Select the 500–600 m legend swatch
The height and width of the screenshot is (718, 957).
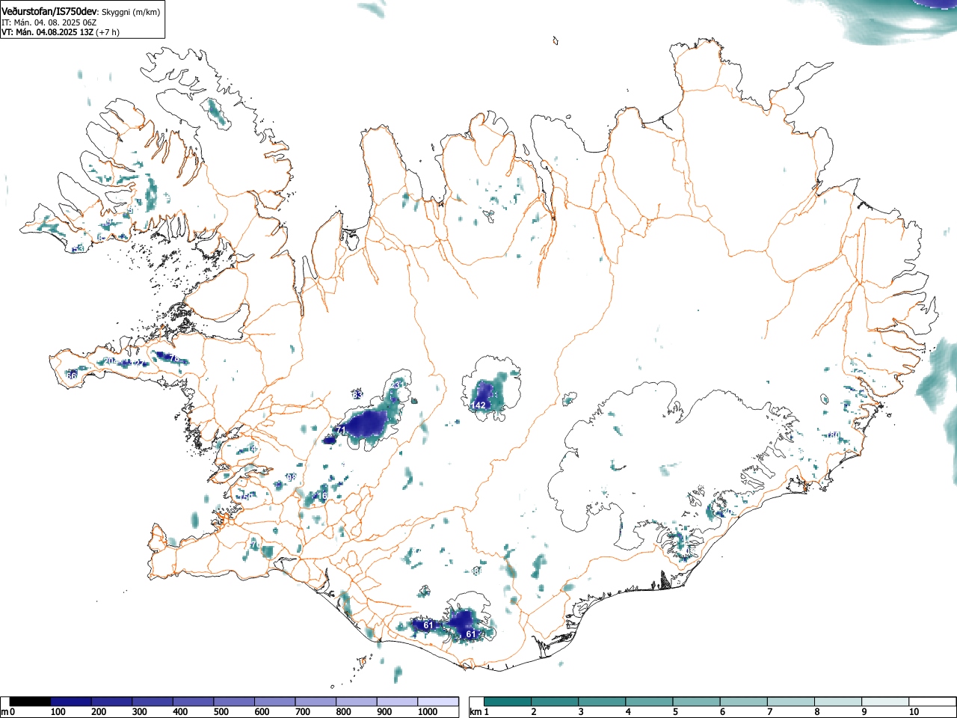pyautogui.click(x=235, y=702)
